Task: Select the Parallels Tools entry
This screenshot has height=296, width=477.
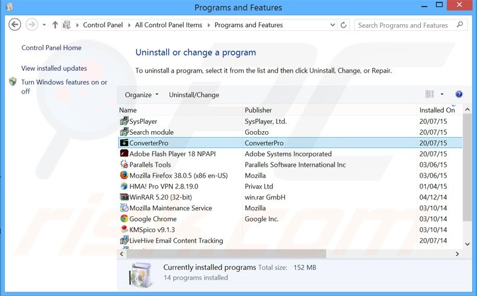Action: tap(150, 164)
